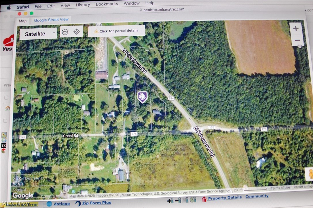
Task: Open the map layers icon
Action: (65, 32)
